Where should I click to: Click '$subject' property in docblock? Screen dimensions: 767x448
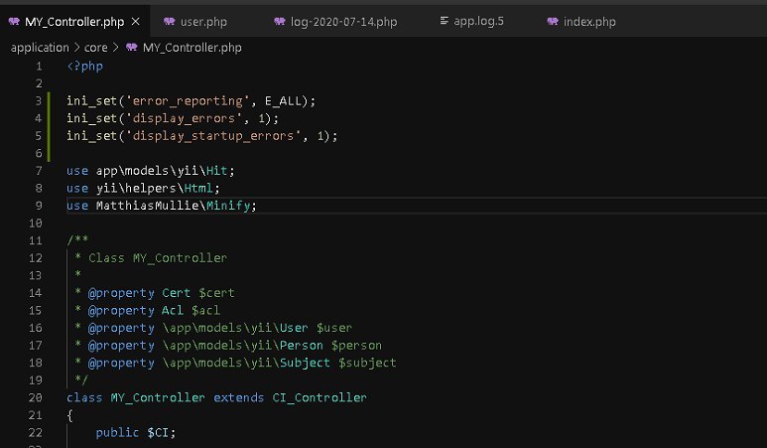[367, 363]
